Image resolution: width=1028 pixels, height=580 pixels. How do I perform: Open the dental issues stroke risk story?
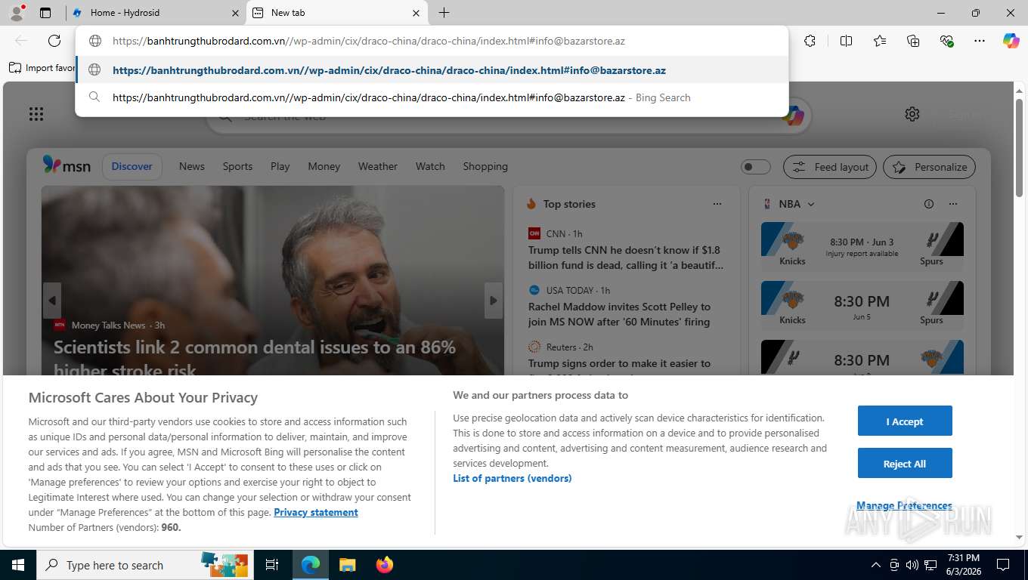(x=255, y=357)
